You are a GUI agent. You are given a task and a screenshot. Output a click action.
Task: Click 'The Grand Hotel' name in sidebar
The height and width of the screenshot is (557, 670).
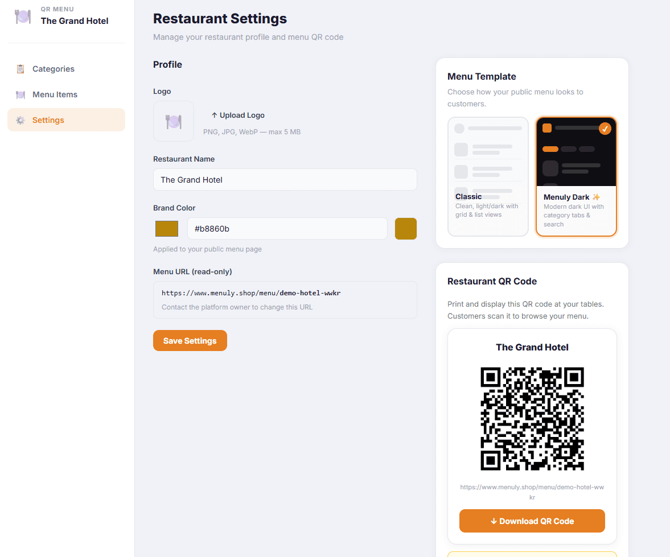pos(75,21)
